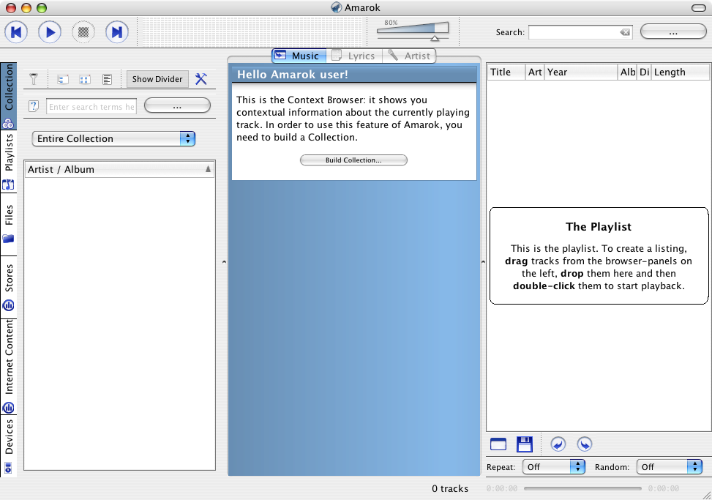Click the track position seek slider
The height and width of the screenshot is (500, 712).
pos(582,488)
